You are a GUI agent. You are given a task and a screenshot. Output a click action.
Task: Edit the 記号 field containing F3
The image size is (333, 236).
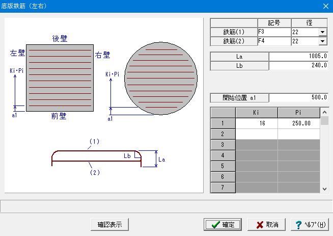coord(274,32)
